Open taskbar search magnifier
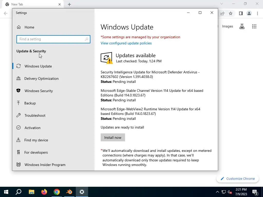 pos(18,192)
